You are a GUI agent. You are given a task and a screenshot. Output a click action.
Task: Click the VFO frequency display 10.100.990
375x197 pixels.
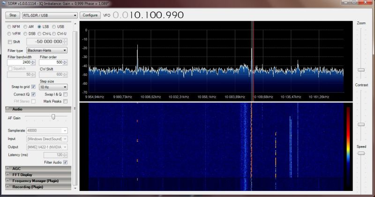click(x=148, y=15)
